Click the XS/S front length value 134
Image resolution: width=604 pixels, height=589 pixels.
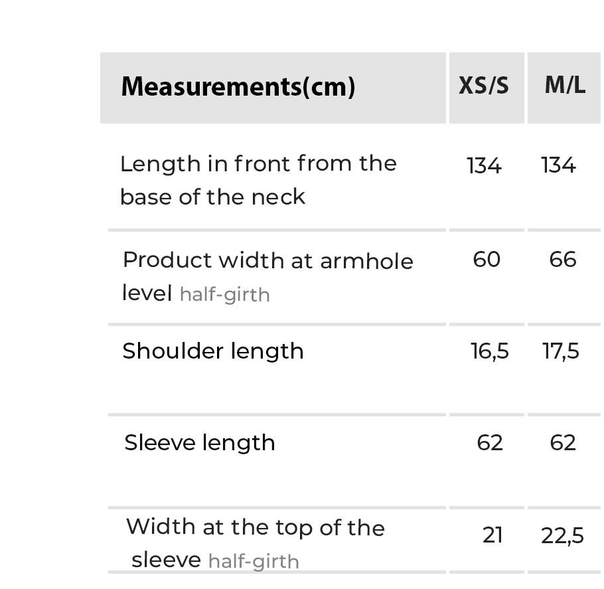tap(484, 165)
